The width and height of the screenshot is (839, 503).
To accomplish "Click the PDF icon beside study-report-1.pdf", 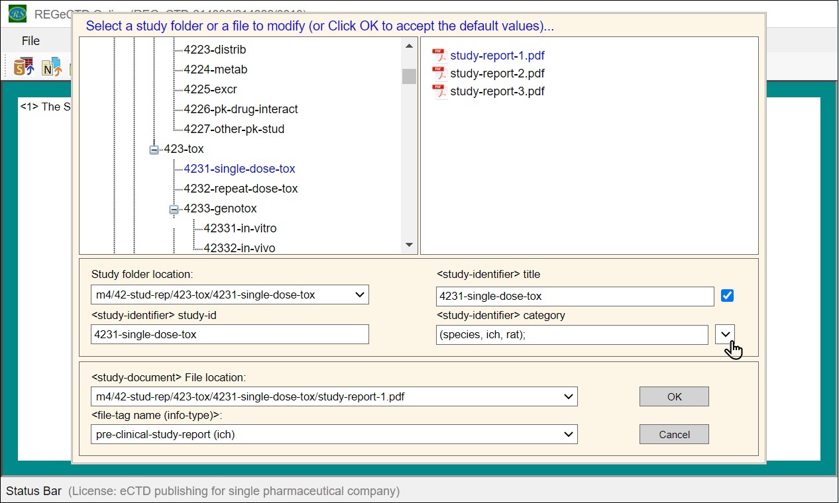I will click(439, 56).
